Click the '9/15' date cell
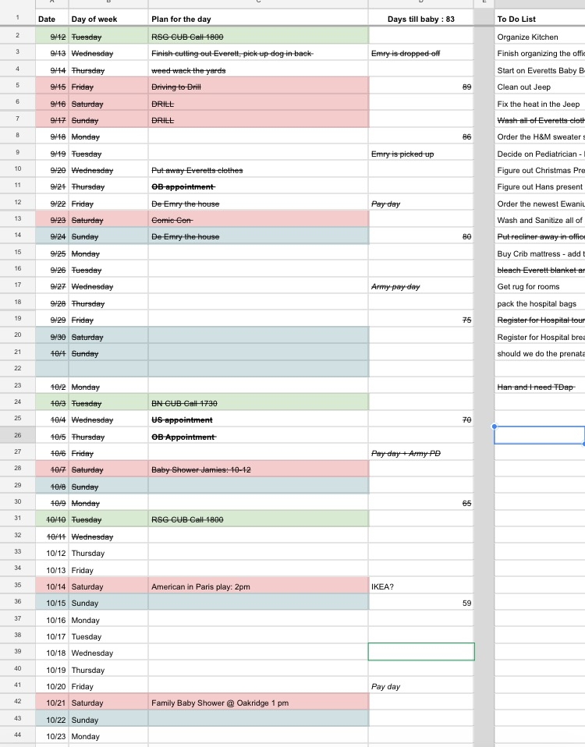 52,87
